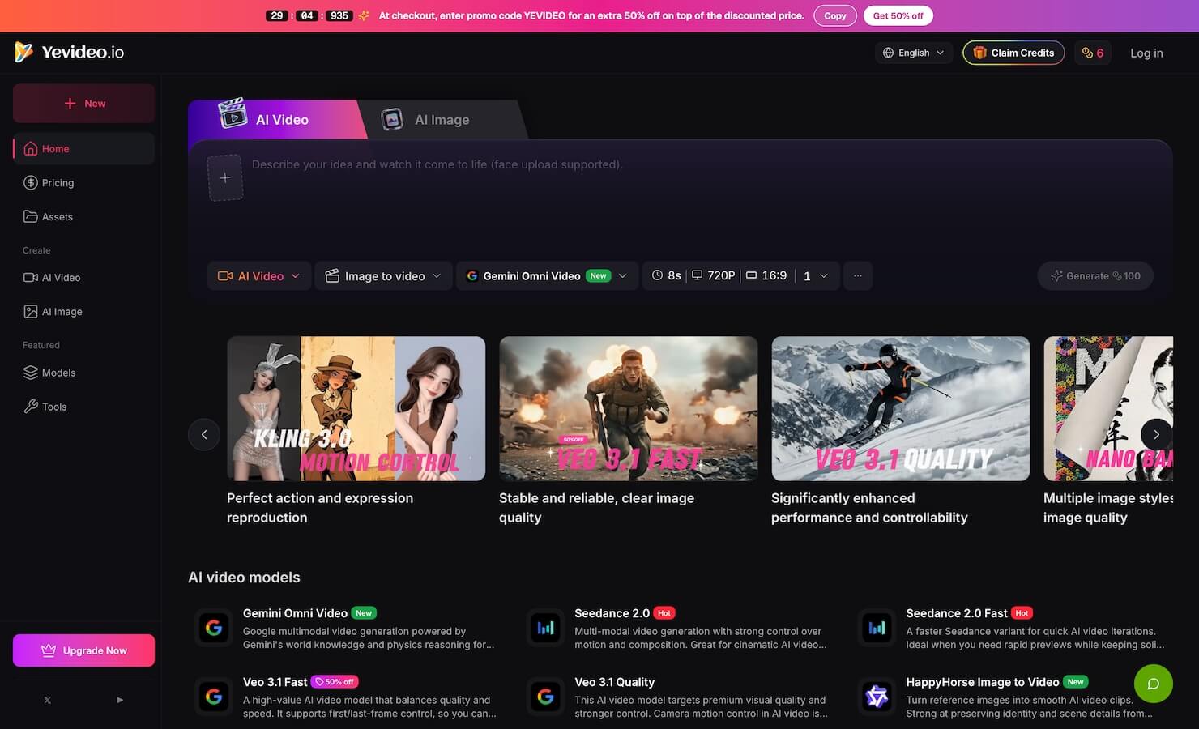This screenshot has width=1199, height=729.
Task: Go to AI Image sidebar link
Action: tap(83, 312)
